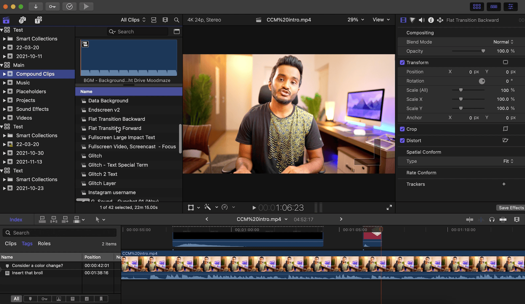Toggle the timeline Index button
The height and width of the screenshot is (304, 525).
[16, 220]
